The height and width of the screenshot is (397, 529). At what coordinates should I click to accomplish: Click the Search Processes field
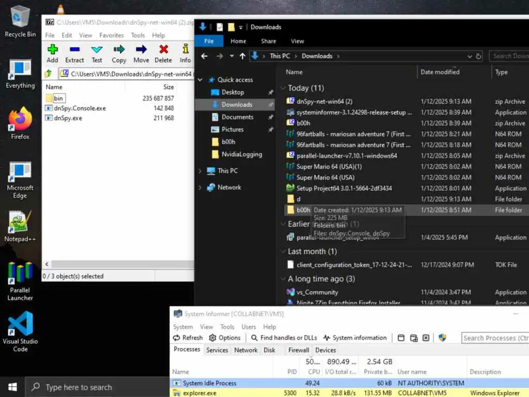(x=495, y=338)
